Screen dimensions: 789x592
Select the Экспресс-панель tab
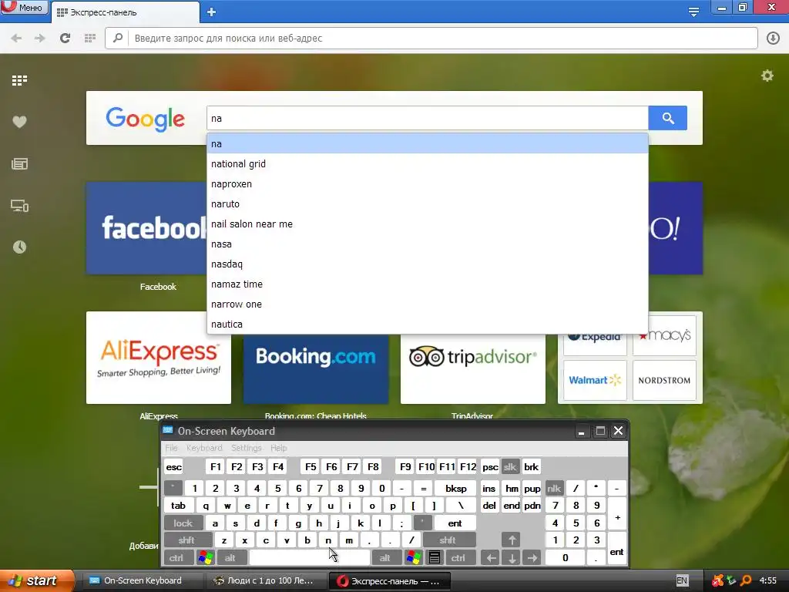pyautogui.click(x=126, y=12)
